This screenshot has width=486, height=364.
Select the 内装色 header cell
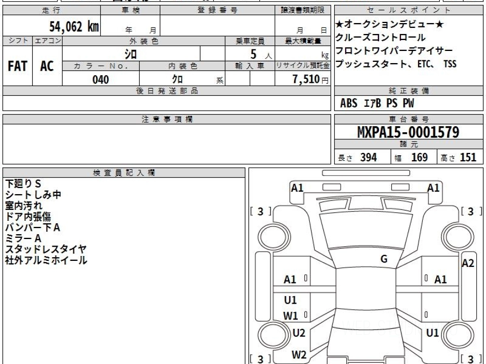pos(182,66)
